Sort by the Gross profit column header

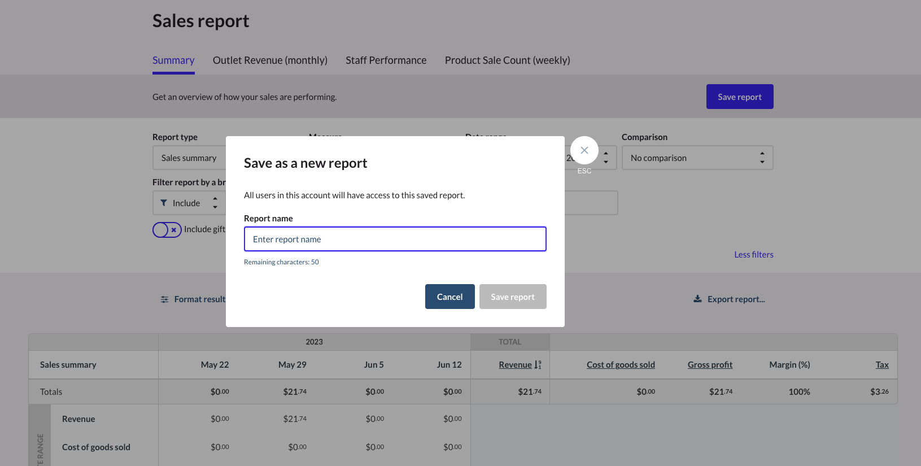(x=710, y=365)
